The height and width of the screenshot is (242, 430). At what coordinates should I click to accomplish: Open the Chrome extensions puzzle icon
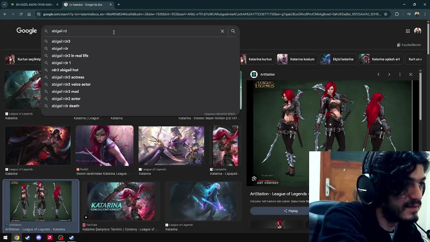point(397,14)
